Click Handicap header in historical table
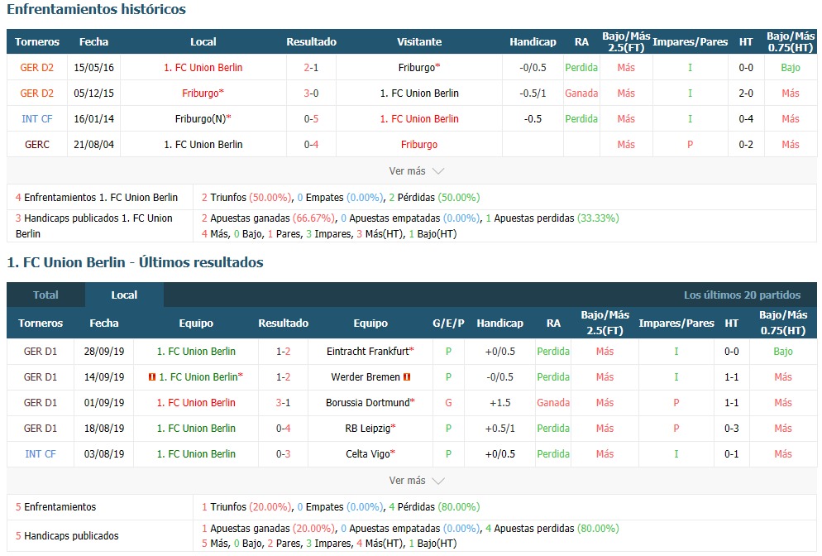Screen dimensions: 822x556 pos(533,42)
